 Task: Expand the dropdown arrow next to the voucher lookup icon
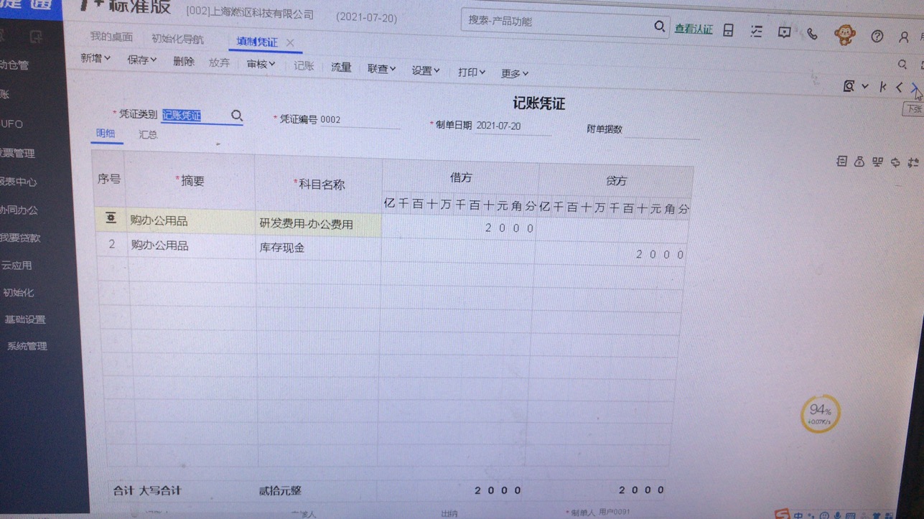coord(865,87)
